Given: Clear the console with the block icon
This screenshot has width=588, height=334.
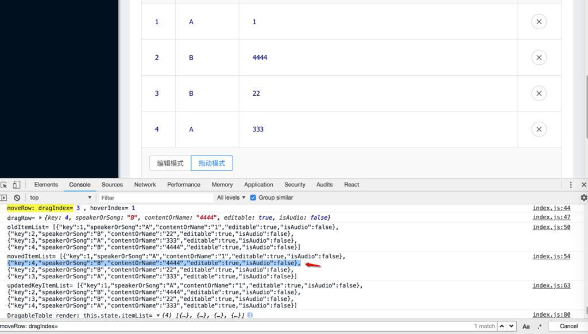Looking at the screenshot, I should click(17, 197).
